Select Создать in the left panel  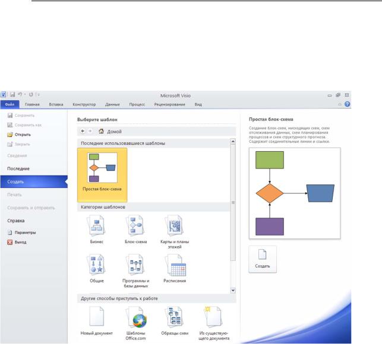(34, 181)
